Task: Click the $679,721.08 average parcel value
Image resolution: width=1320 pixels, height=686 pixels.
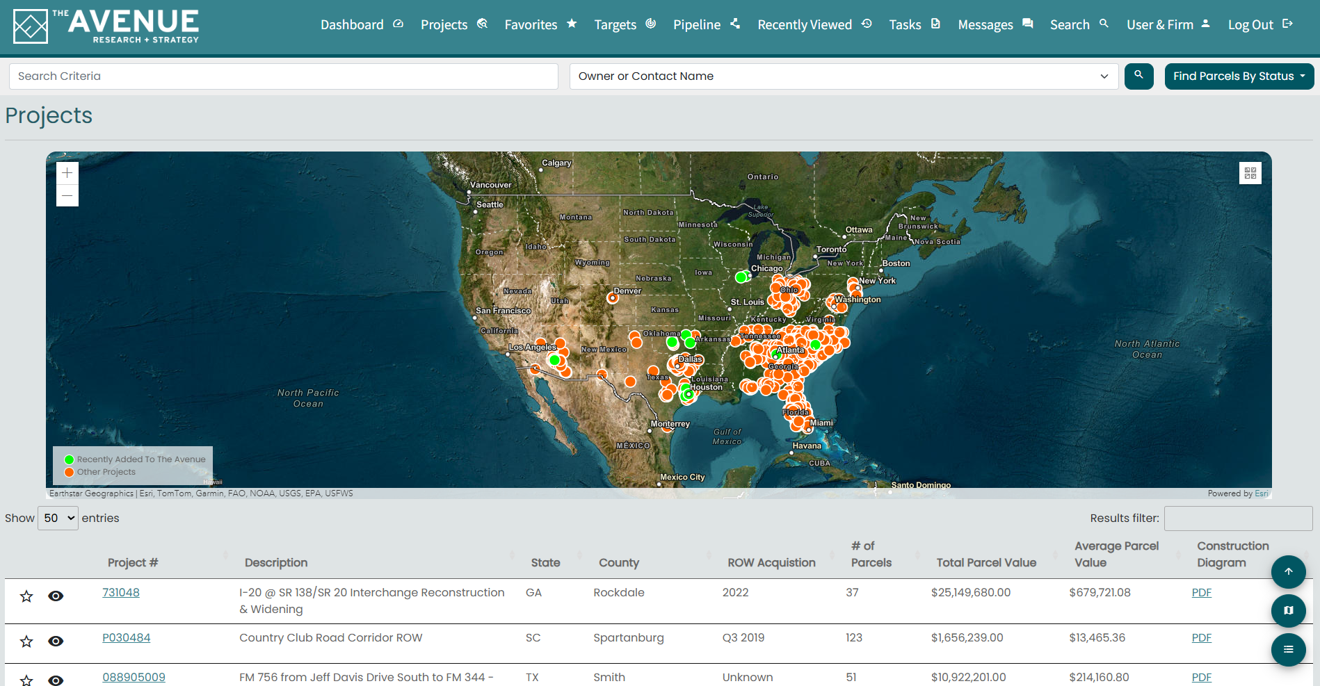Action: pos(1100,593)
